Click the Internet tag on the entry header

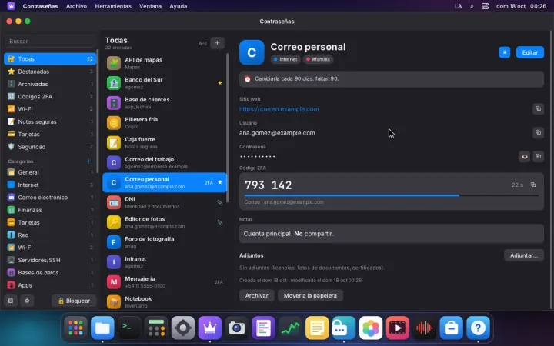click(285, 59)
